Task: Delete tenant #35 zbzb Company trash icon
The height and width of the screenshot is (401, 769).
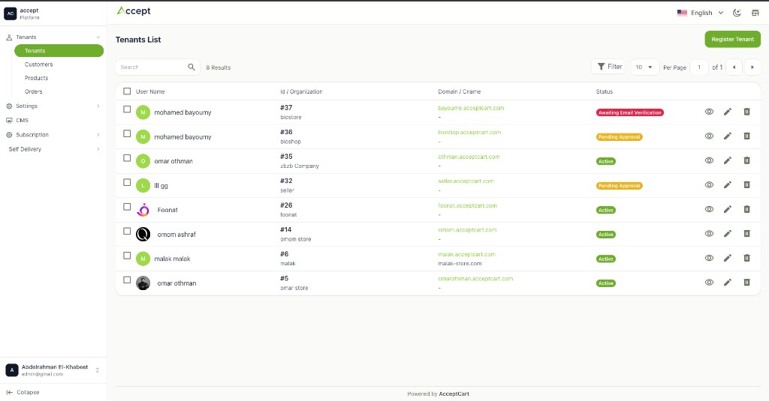Action: tap(747, 160)
